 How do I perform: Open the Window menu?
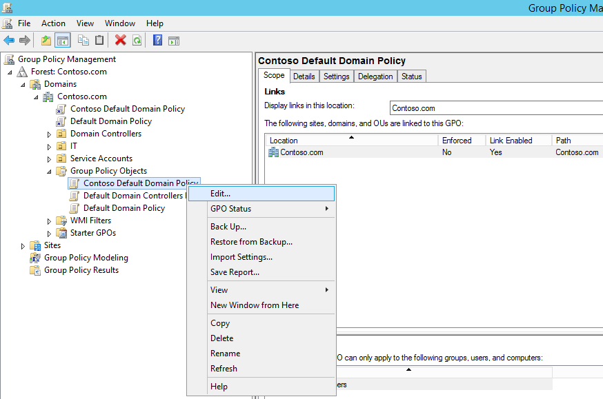pyautogui.click(x=120, y=23)
